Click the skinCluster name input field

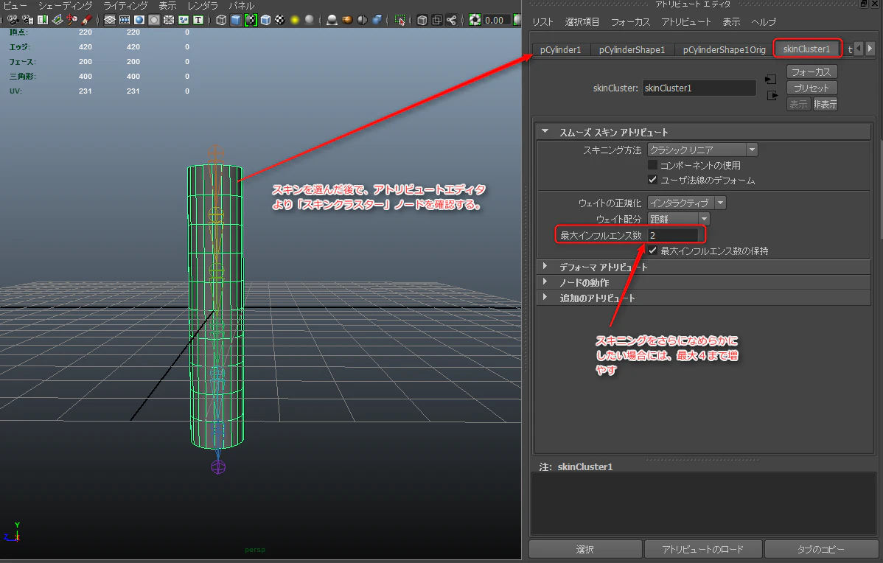click(699, 88)
